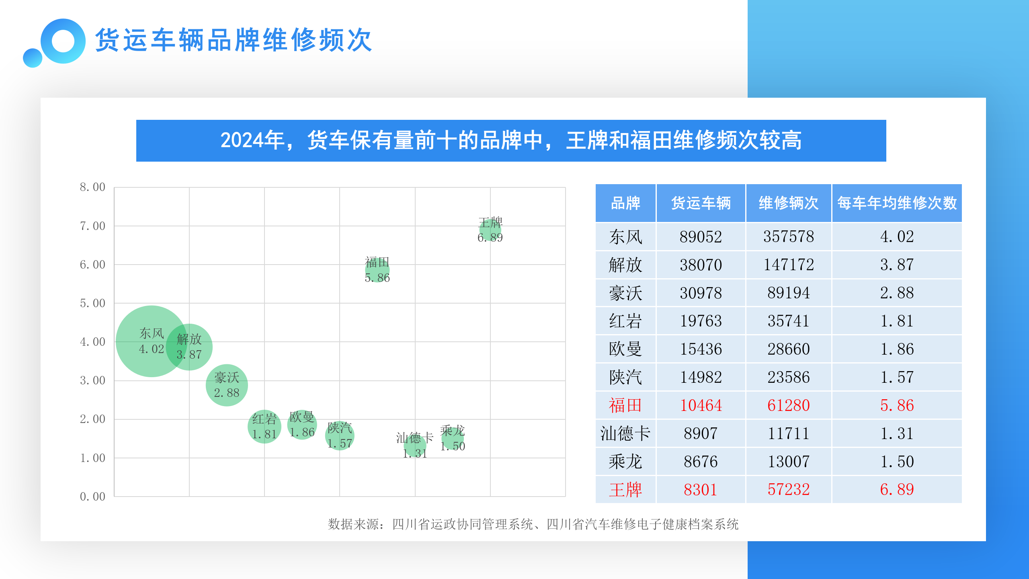This screenshot has height=579, width=1029.
Task: Select the 红岩 1.81 bubble
Action: coord(264,426)
